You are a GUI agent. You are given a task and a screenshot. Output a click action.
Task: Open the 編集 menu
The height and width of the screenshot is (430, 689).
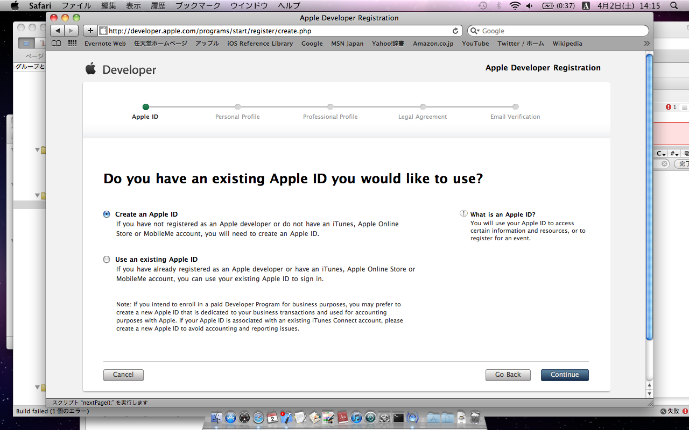(x=109, y=5)
